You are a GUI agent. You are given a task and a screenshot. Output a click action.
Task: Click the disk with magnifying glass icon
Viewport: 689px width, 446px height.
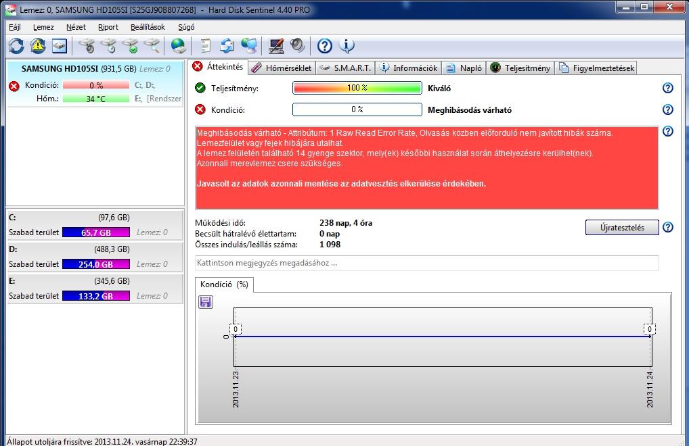click(152, 45)
